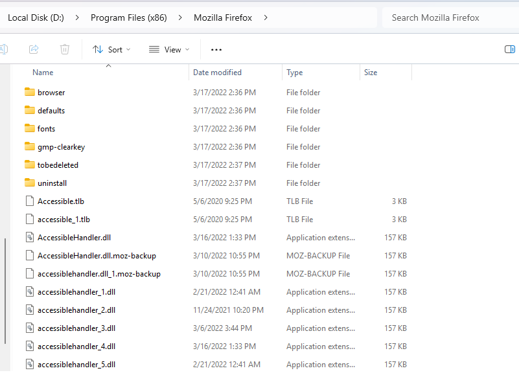This screenshot has width=519, height=386.
Task: Click the defaults folder icon
Action: click(30, 110)
